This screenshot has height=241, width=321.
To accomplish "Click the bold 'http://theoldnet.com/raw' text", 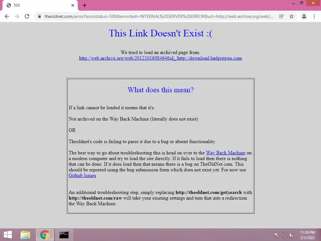I will click(95, 198).
